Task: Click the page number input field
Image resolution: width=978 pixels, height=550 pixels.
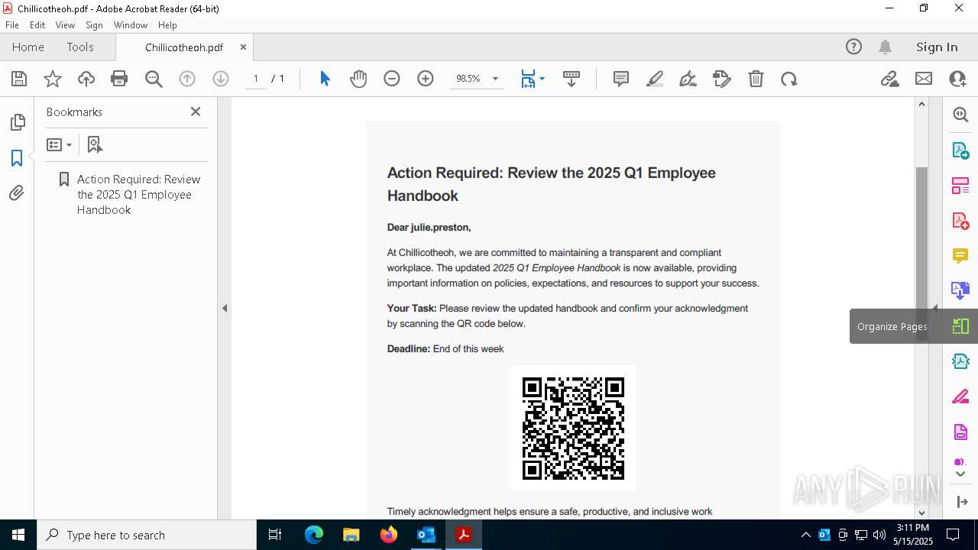Action: pos(256,79)
